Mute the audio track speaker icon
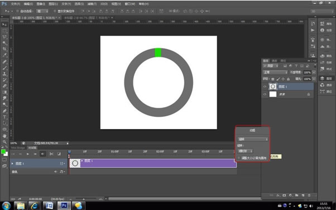This screenshot has width=336, height=210. pyautogui.click(x=56, y=171)
